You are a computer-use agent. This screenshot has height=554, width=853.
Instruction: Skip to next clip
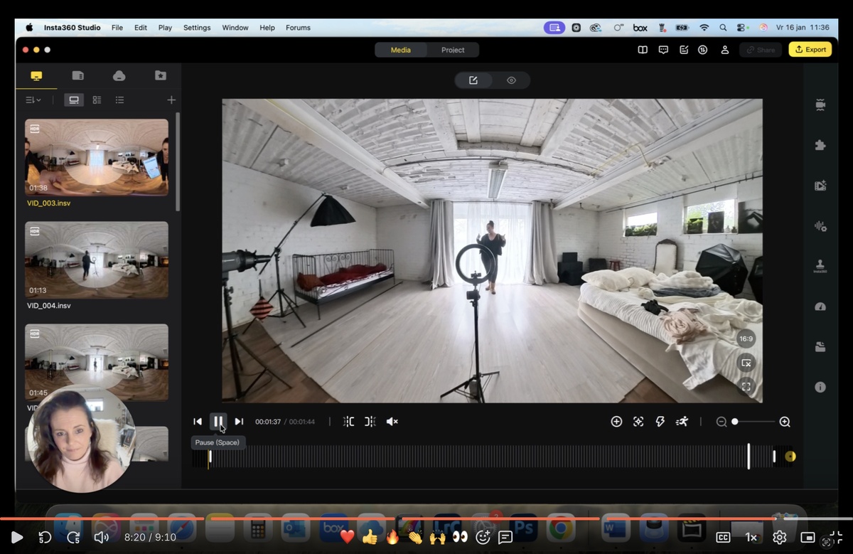tap(239, 422)
